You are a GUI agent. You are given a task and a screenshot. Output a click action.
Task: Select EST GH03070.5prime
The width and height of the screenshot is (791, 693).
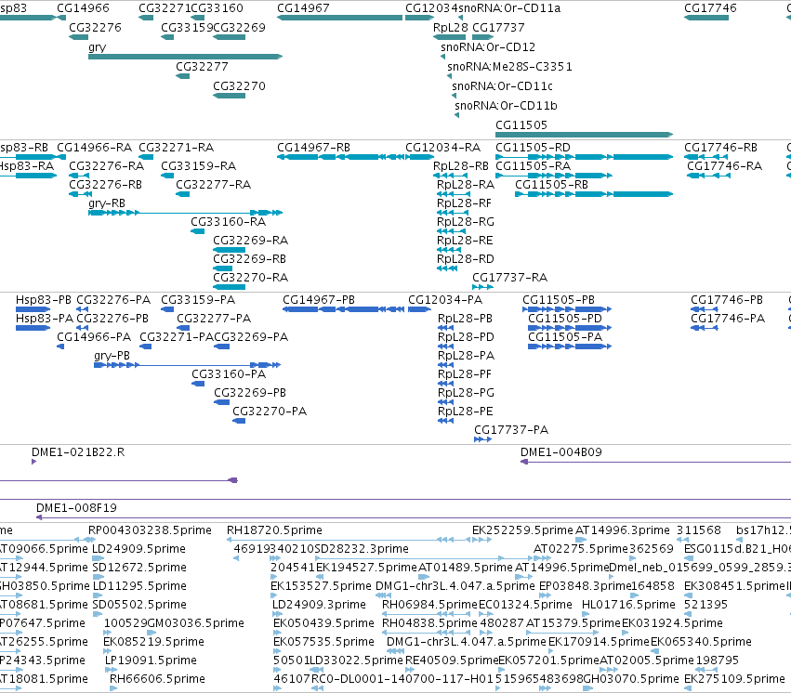pos(630,679)
